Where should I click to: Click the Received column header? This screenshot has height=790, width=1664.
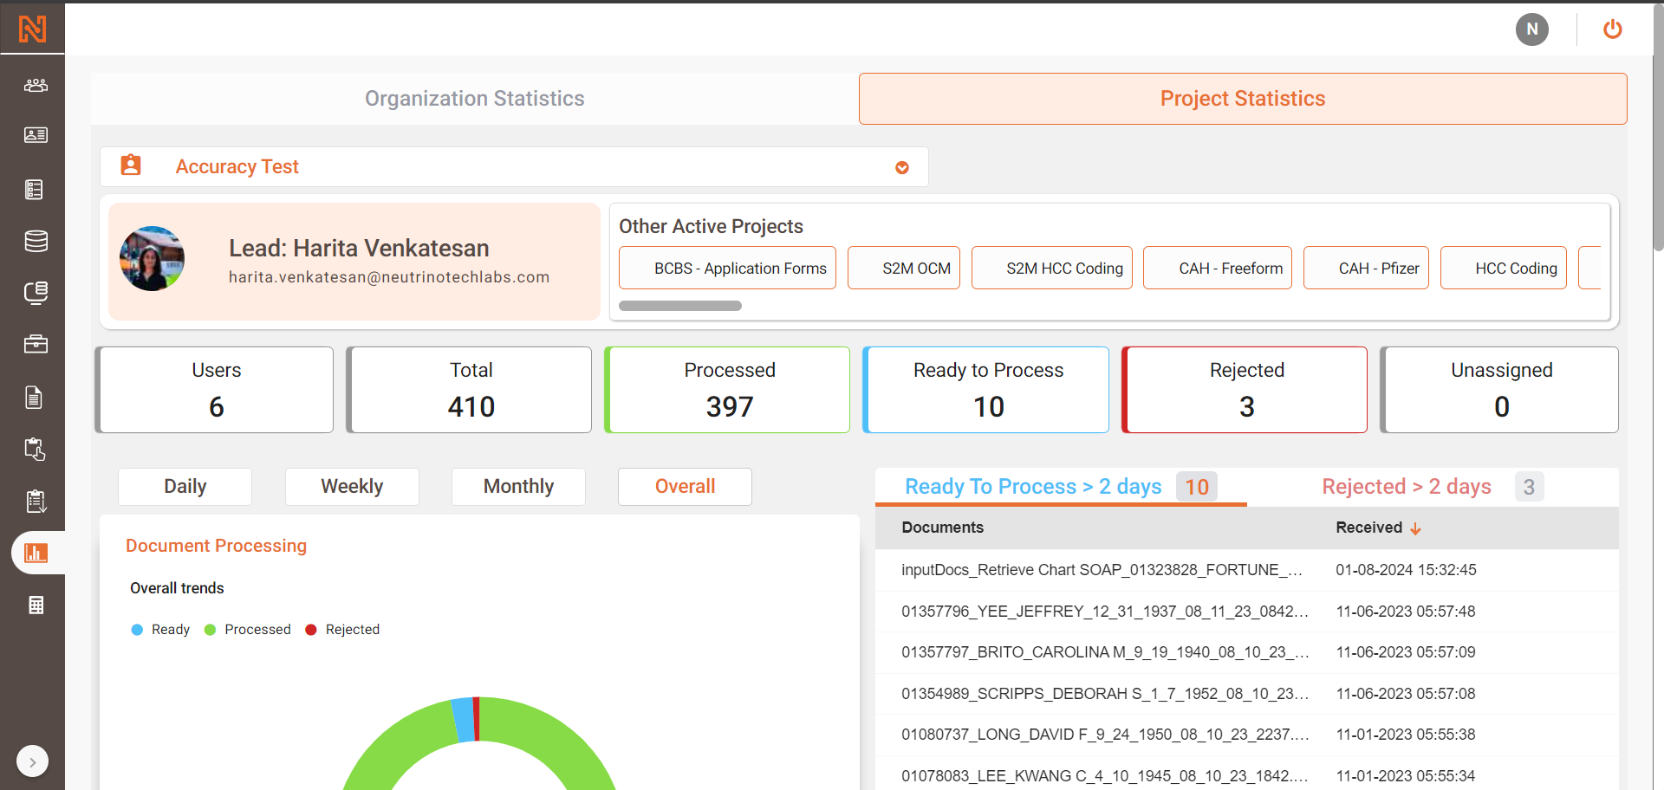(1368, 528)
